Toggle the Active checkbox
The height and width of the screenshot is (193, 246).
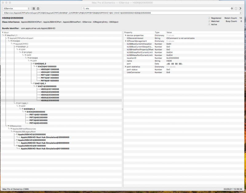(x=209, y=24)
